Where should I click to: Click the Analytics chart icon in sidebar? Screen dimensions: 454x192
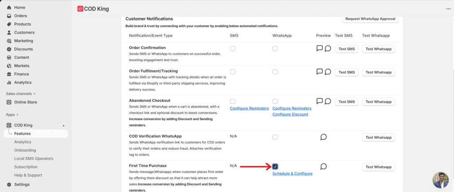pyautogui.click(x=9, y=82)
